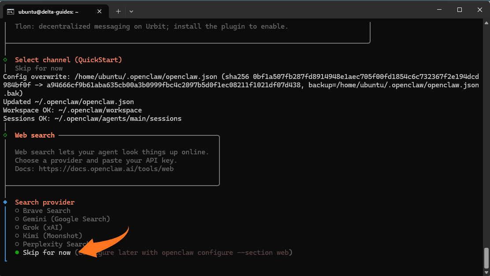Choose Gemini (Google Search) provider option
The height and width of the screenshot is (276, 490).
click(66, 219)
